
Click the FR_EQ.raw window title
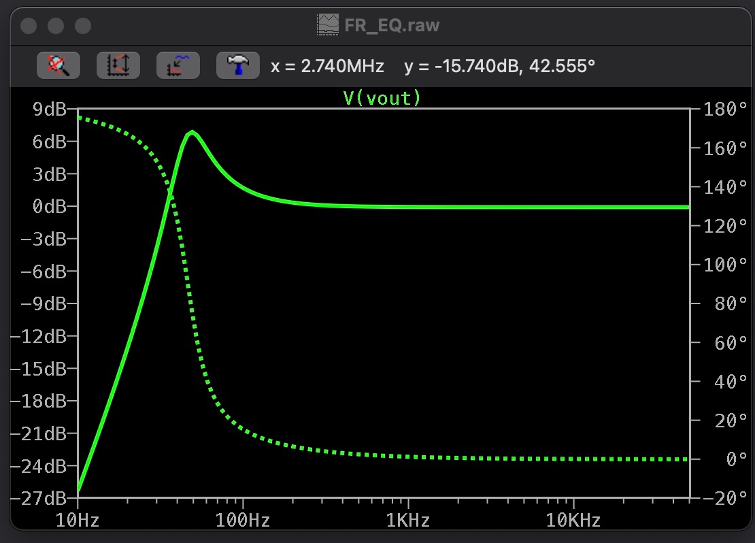[x=392, y=25]
